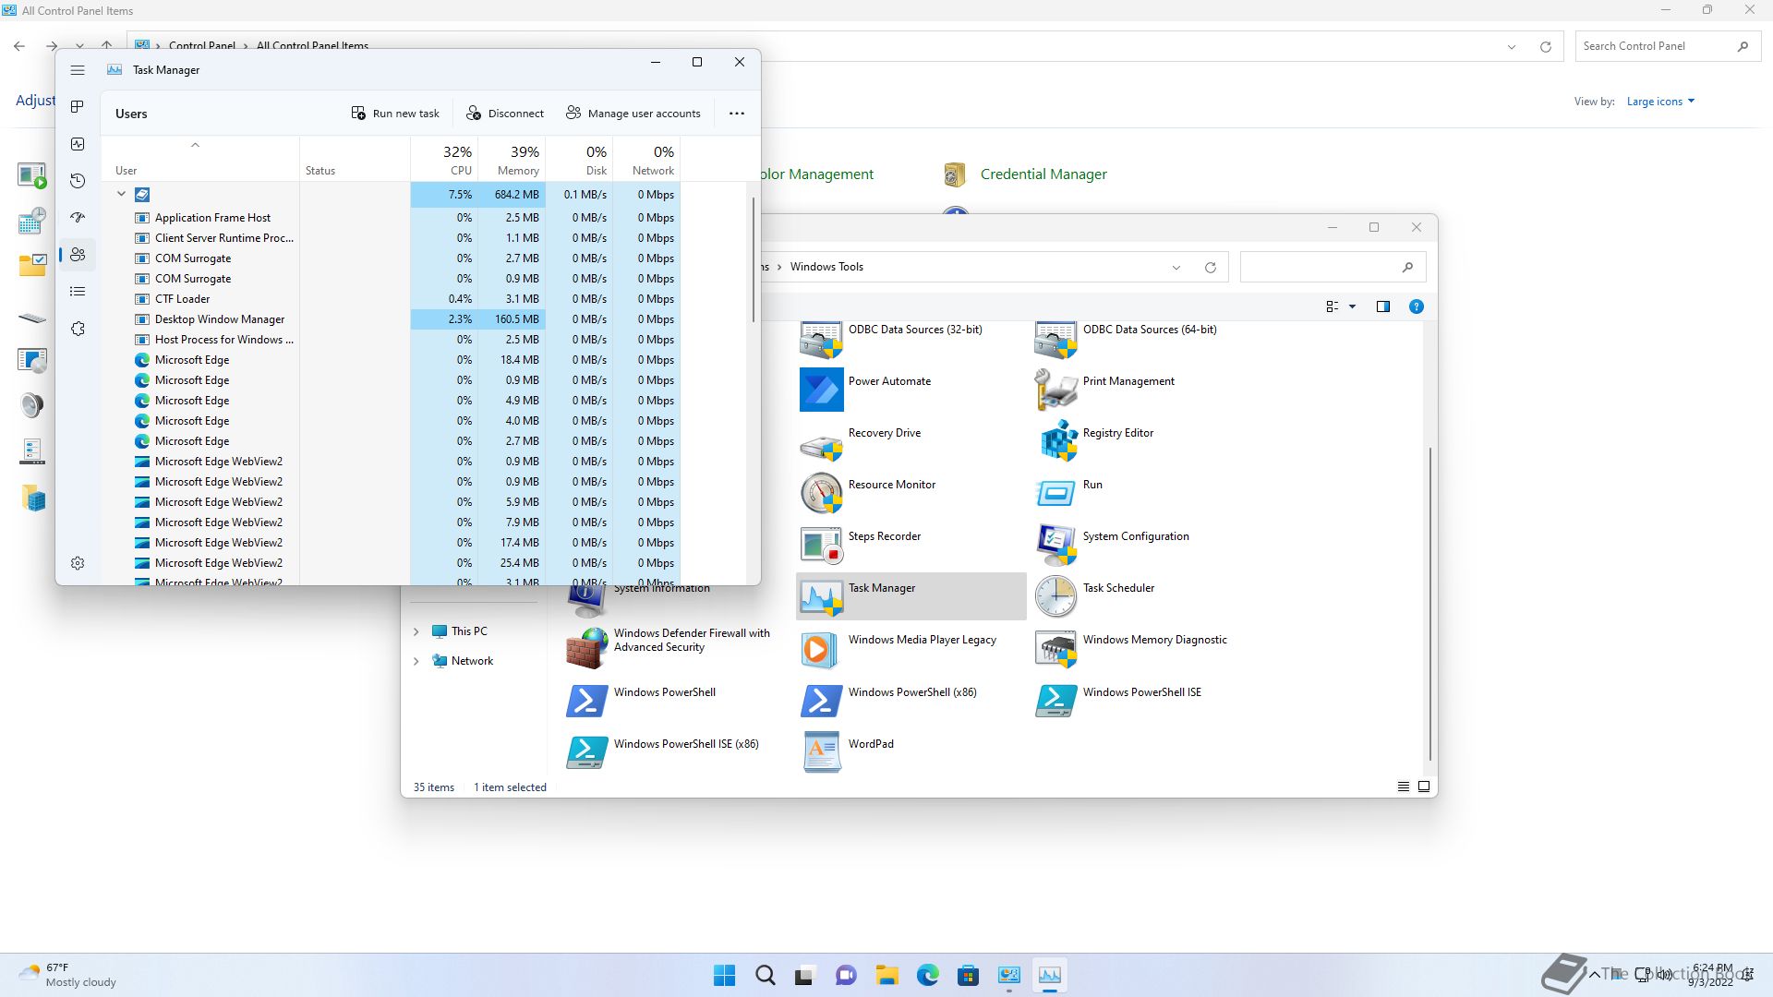Open Services page in Task Manager sidebar
Image resolution: width=1773 pixels, height=997 pixels.
click(x=78, y=329)
